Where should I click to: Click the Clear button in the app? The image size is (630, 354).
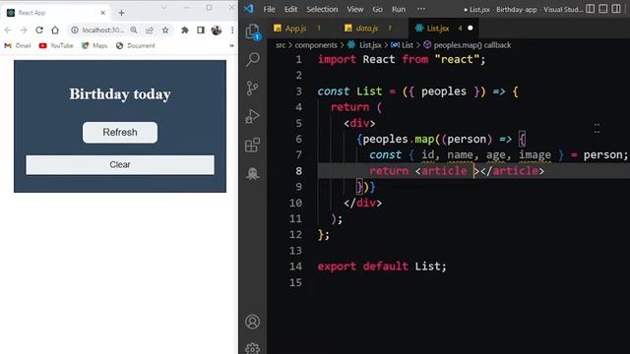click(x=120, y=164)
